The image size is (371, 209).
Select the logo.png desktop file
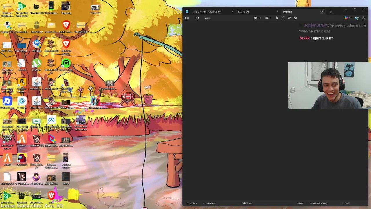pyautogui.click(x=66, y=8)
